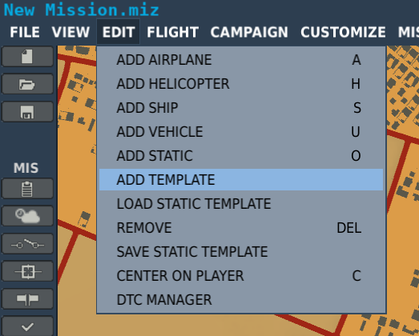This screenshot has height=336, width=419.
Task: Open the CUSTOMIZE menu
Action: 343,32
